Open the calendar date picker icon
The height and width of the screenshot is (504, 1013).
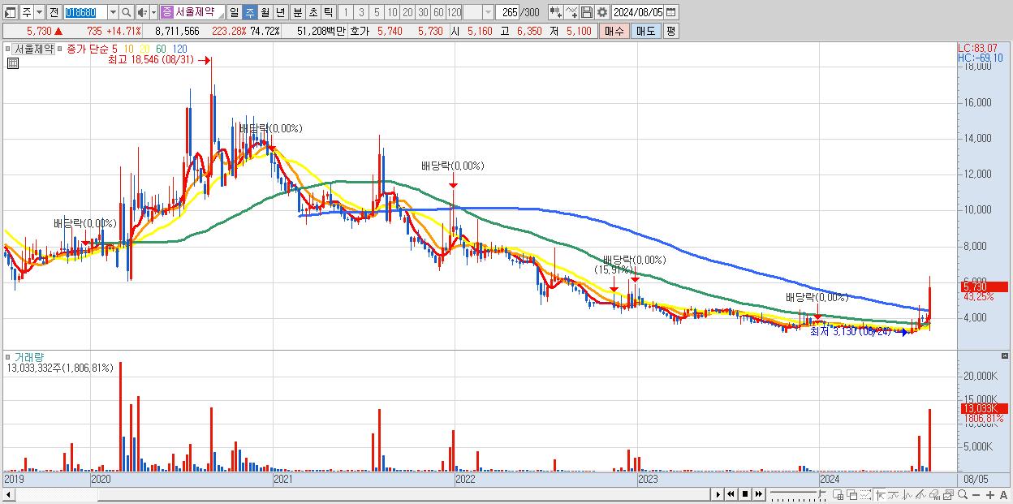pyautogui.click(x=671, y=12)
